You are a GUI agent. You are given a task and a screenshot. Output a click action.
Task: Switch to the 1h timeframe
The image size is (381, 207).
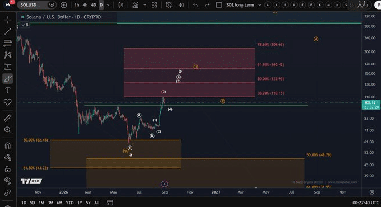coord(77,5)
